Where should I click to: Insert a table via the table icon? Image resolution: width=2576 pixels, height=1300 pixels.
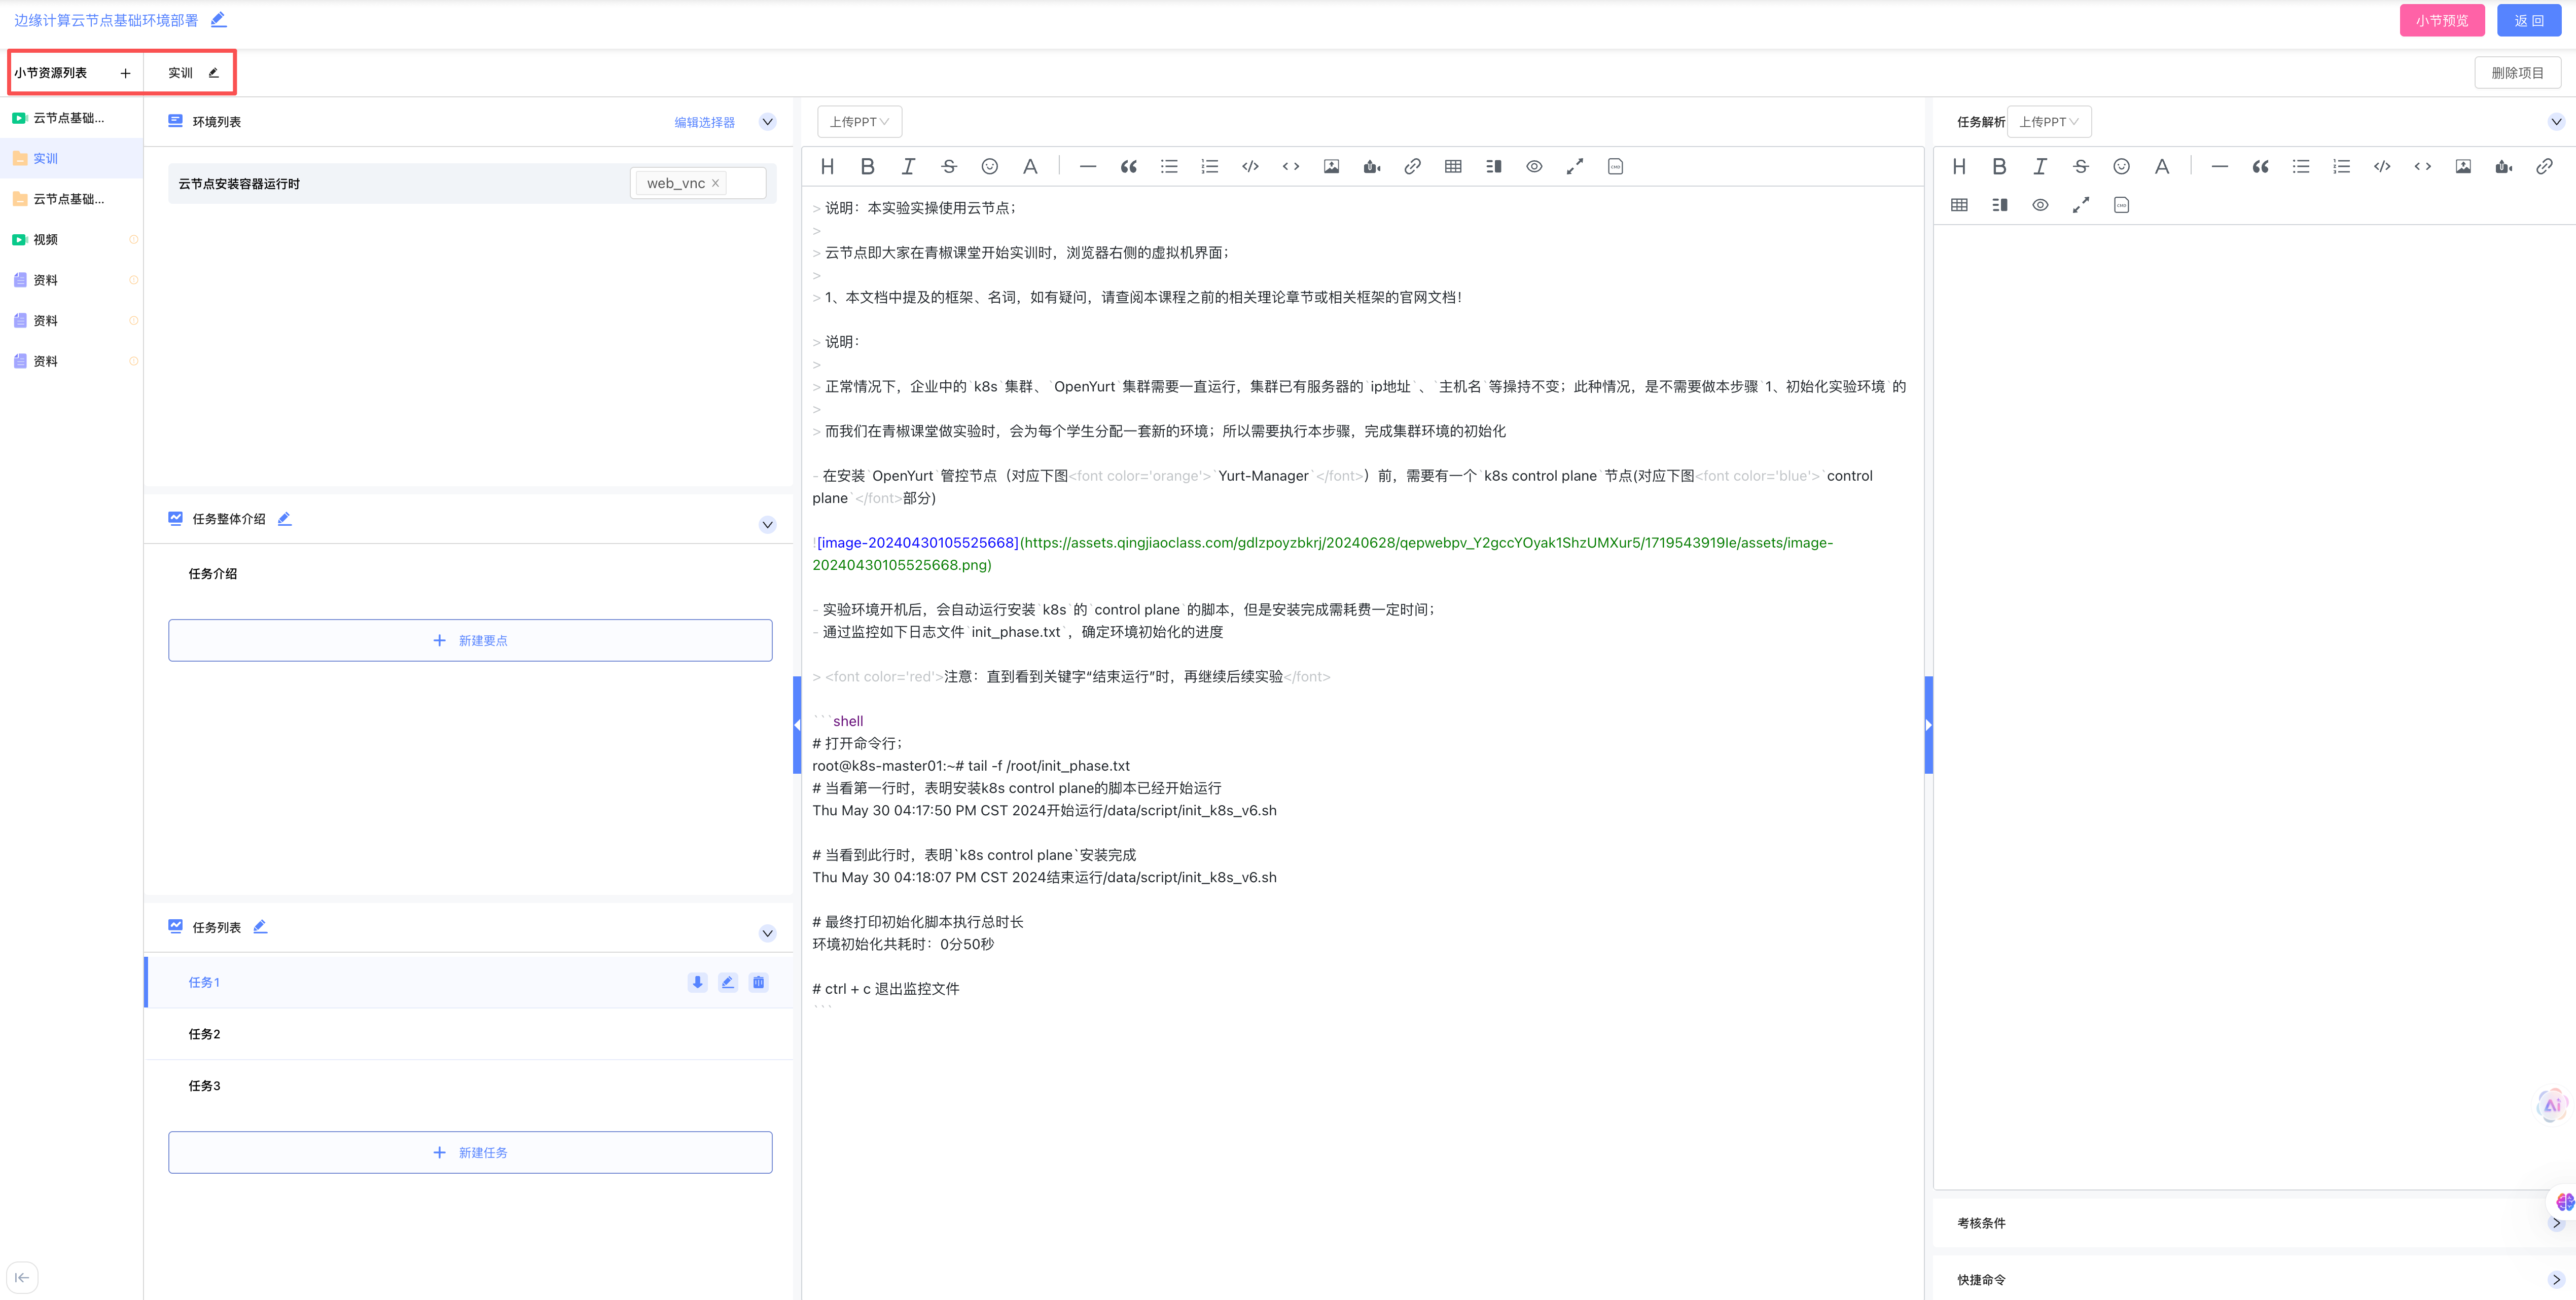point(1452,166)
